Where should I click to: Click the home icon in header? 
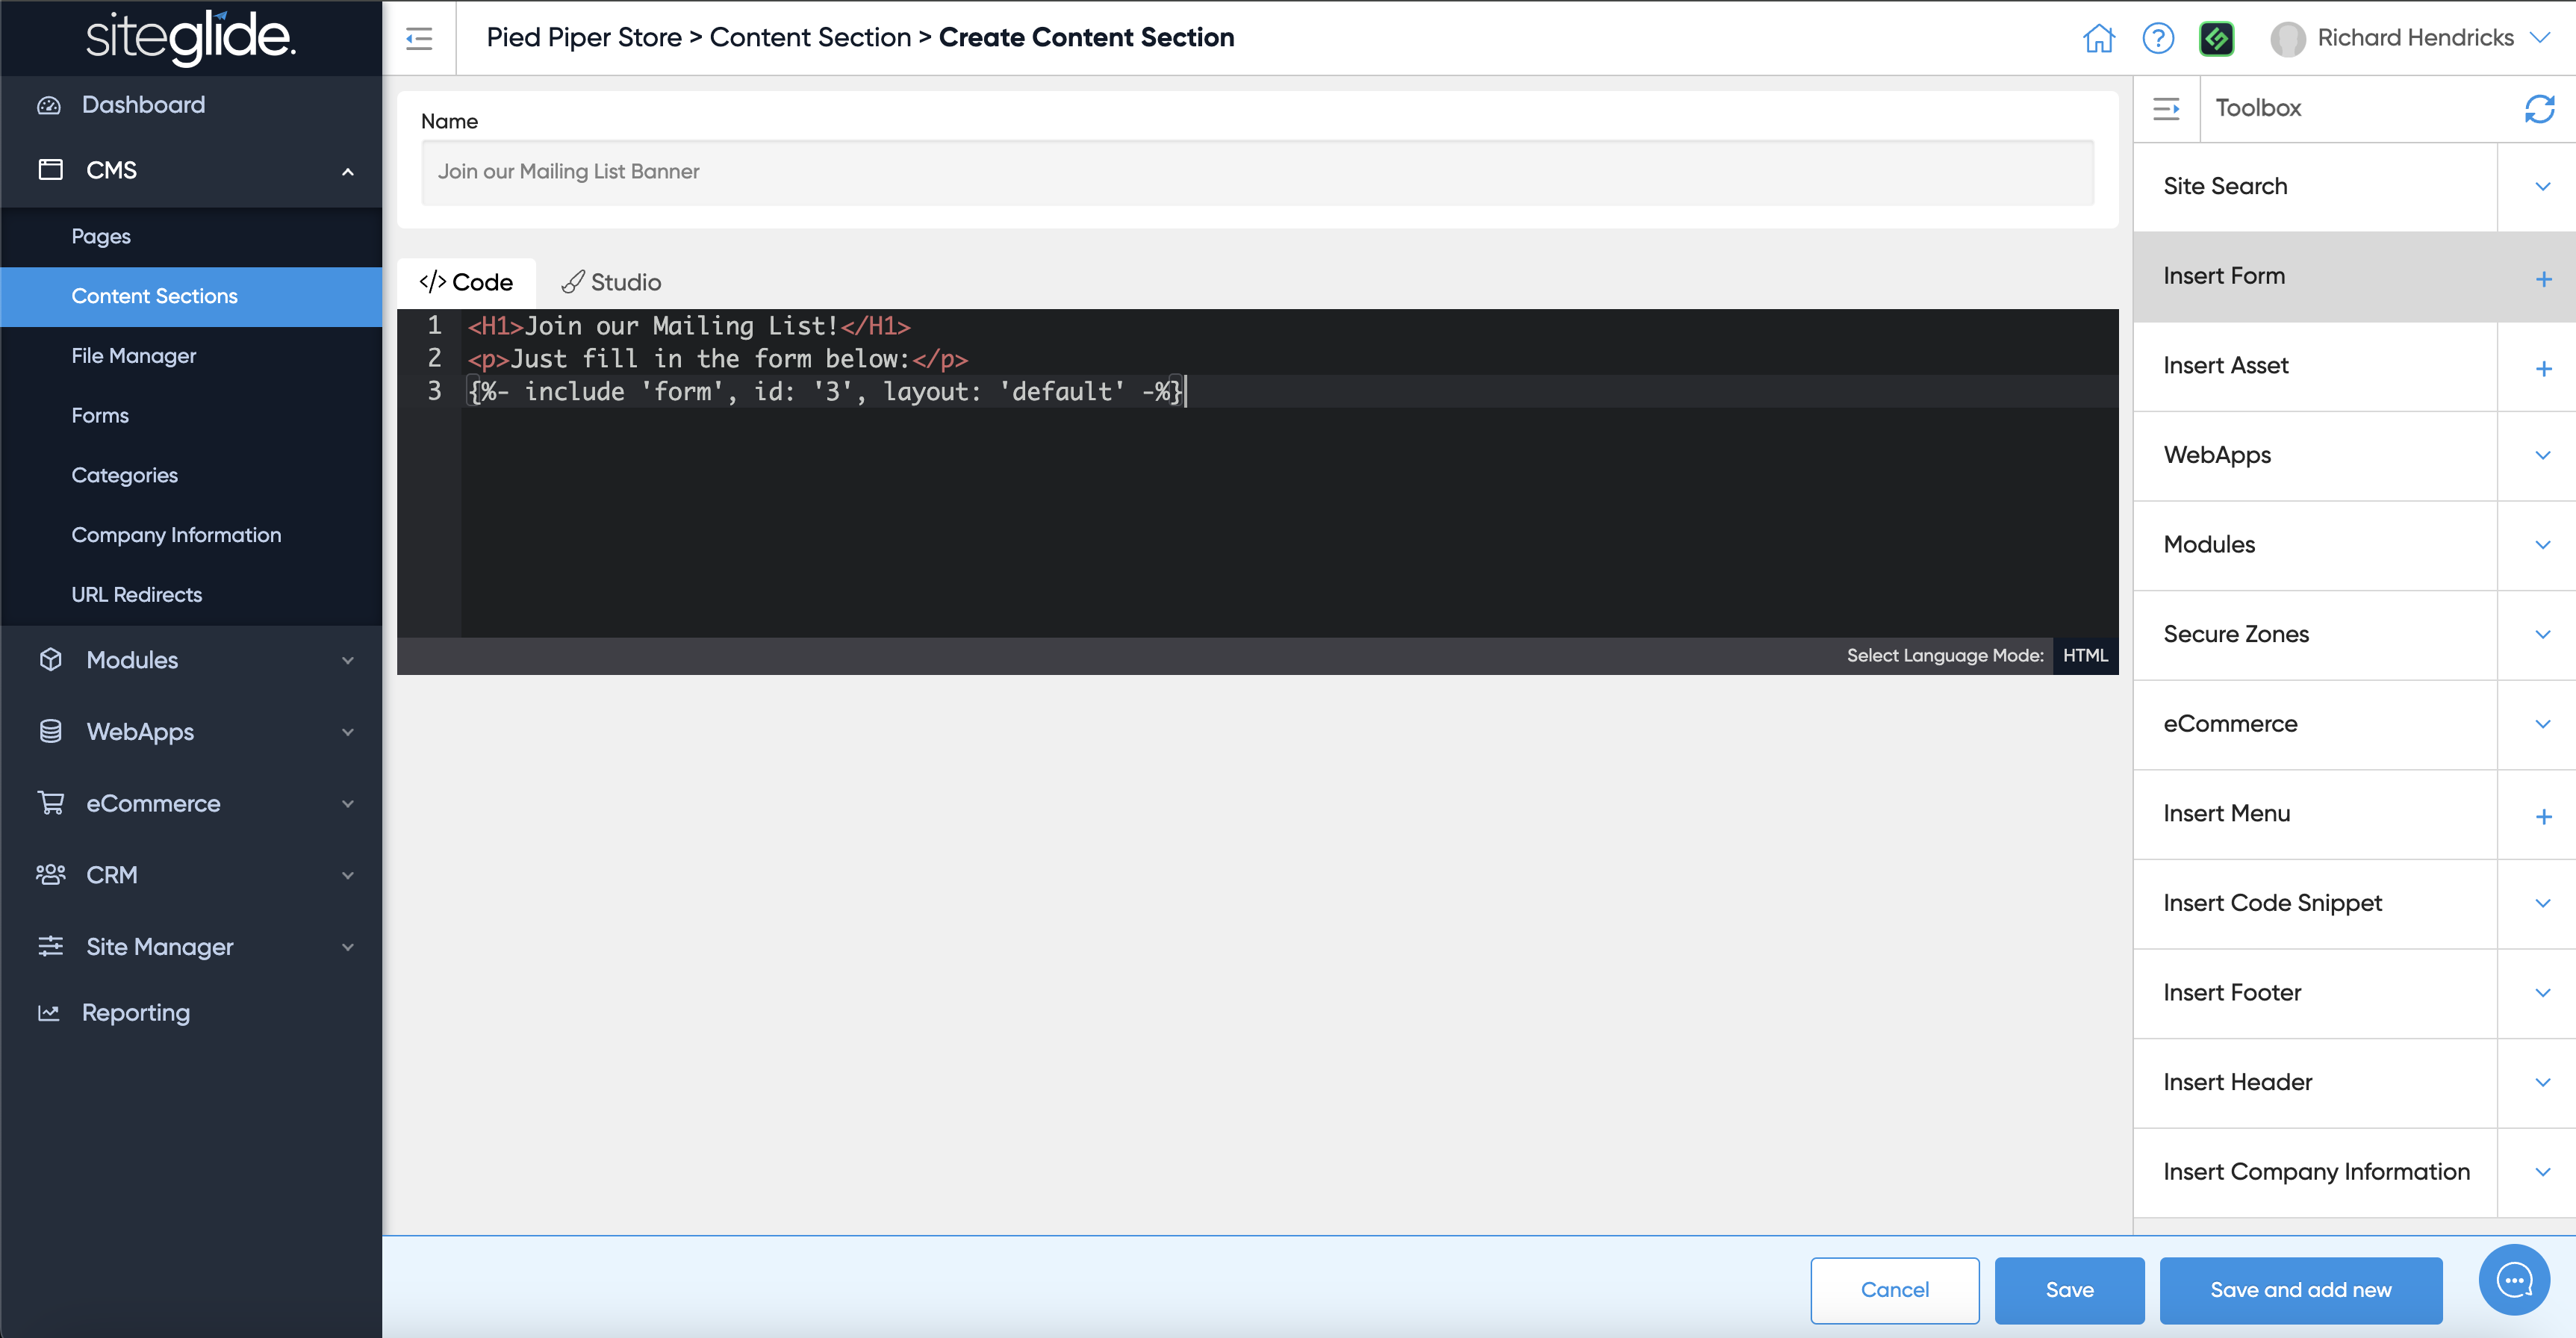tap(2098, 38)
